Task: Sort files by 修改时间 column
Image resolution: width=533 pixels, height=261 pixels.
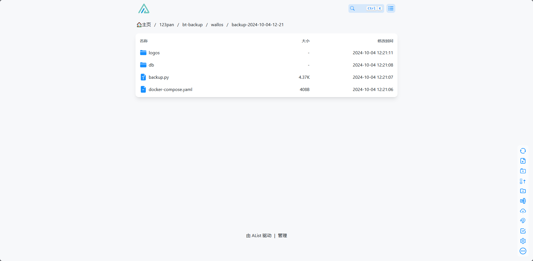Action: (385, 41)
